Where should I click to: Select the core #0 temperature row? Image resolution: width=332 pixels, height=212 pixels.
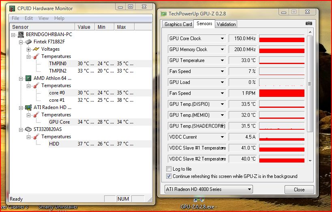tap(100, 93)
